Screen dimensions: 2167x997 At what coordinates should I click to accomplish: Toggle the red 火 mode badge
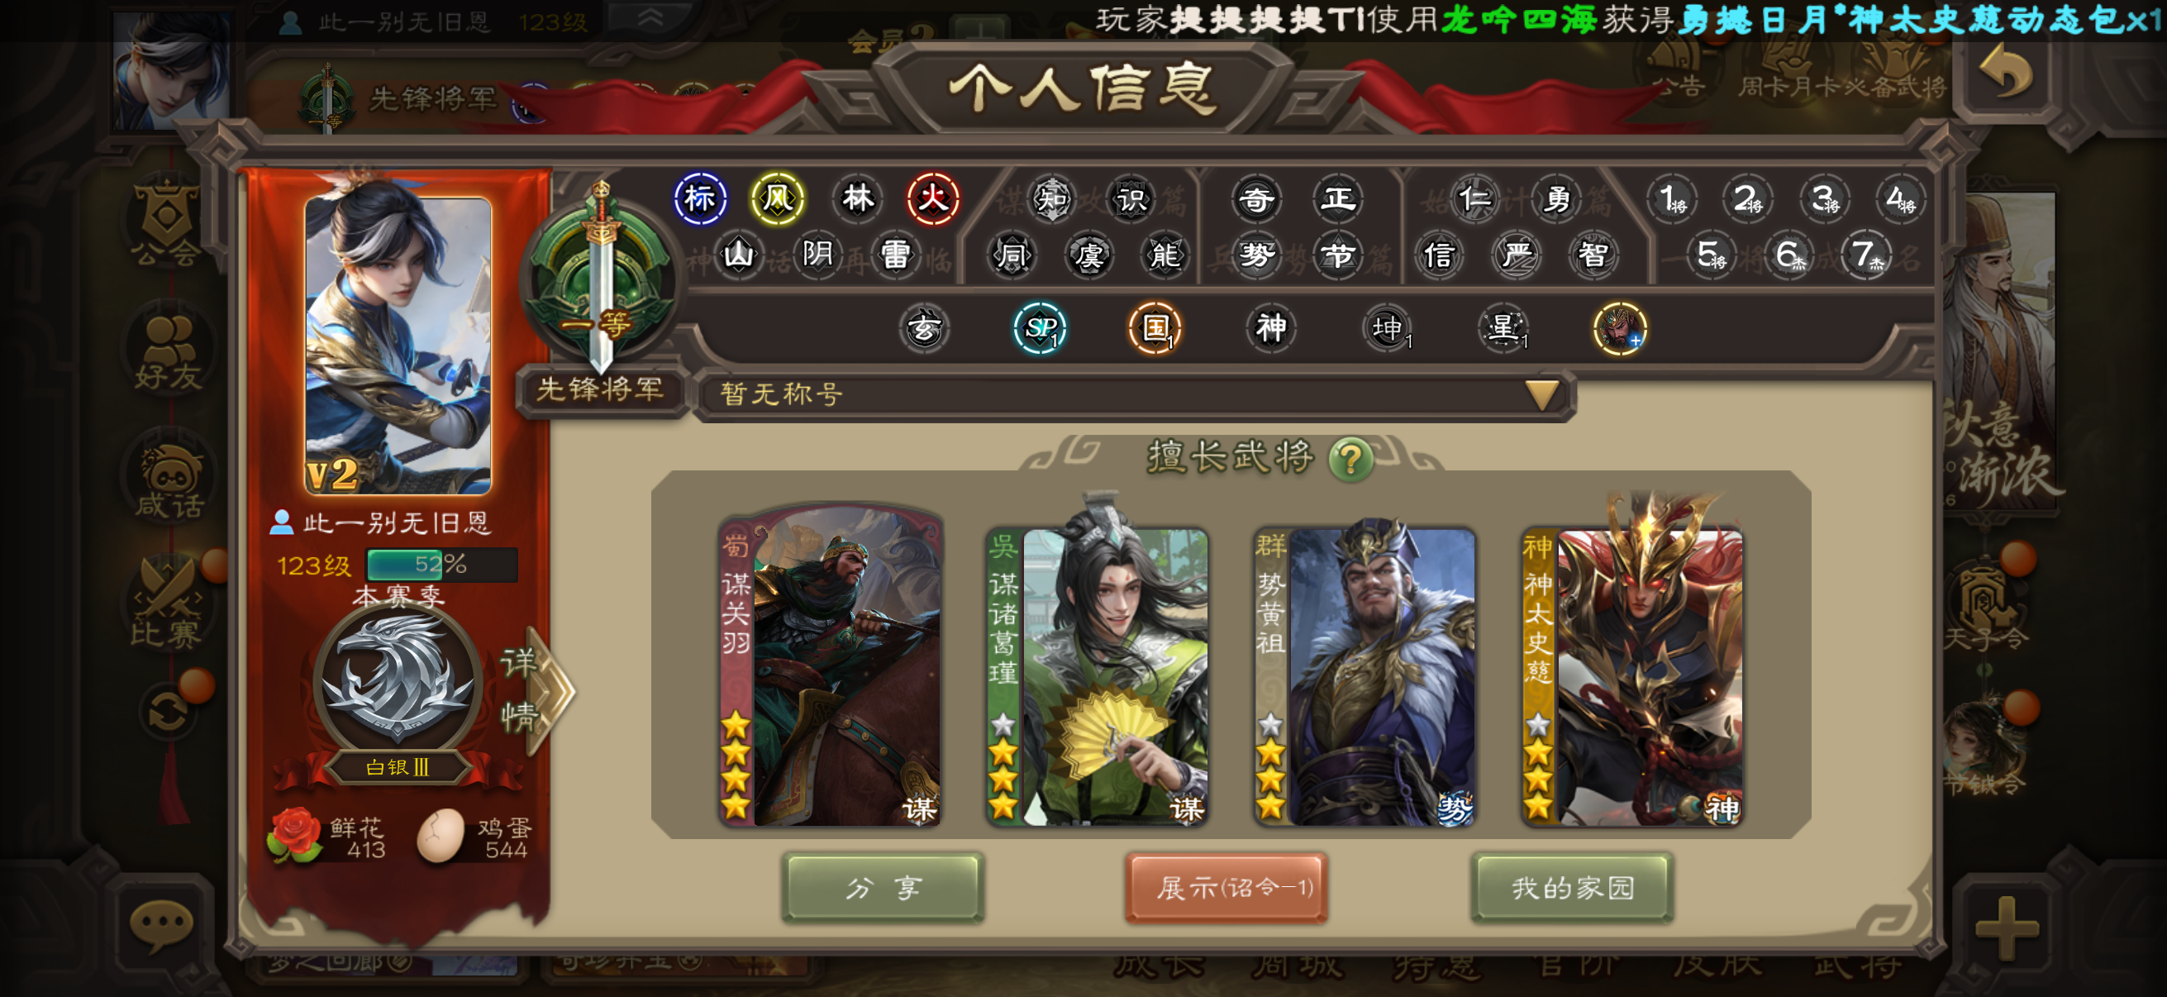pos(933,199)
